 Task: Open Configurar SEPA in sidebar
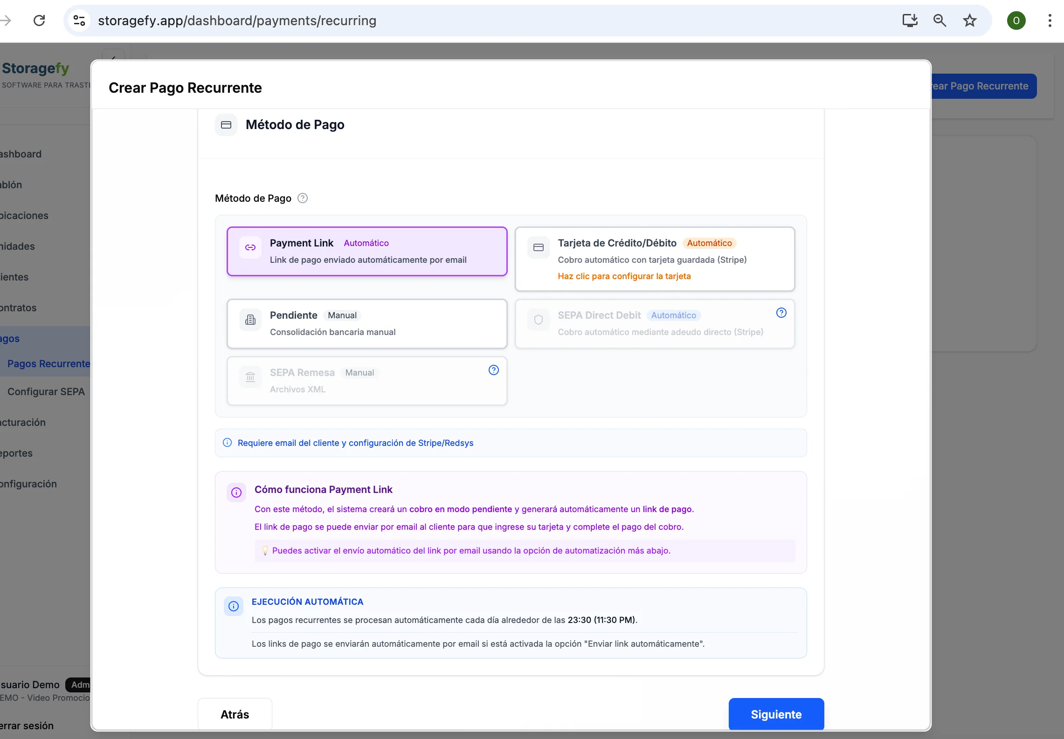tap(46, 392)
